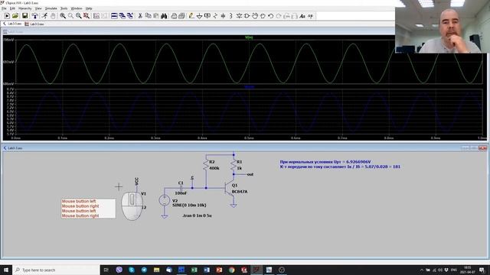The width and height of the screenshot is (490, 275).
Task: Place a Diode from the toolbar
Action: pyautogui.click(x=239, y=16)
